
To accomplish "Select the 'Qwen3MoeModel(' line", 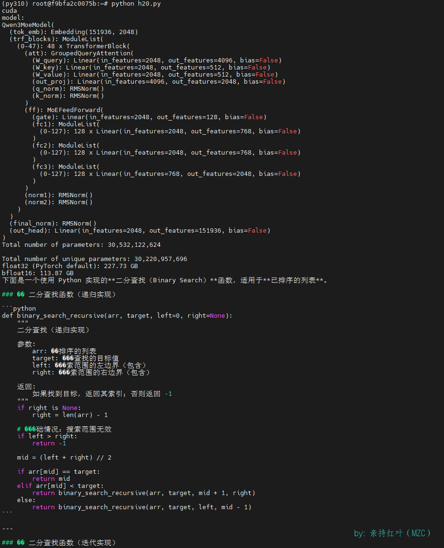I will pos(28,25).
